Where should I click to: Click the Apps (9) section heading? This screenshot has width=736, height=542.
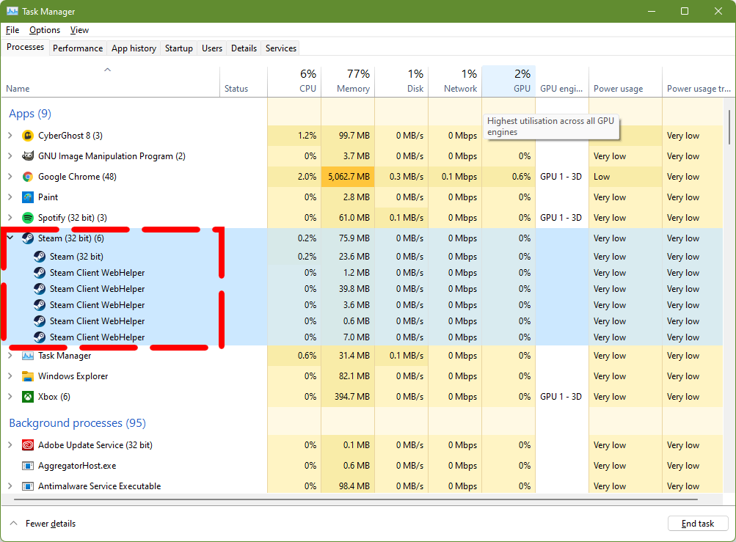tap(30, 114)
